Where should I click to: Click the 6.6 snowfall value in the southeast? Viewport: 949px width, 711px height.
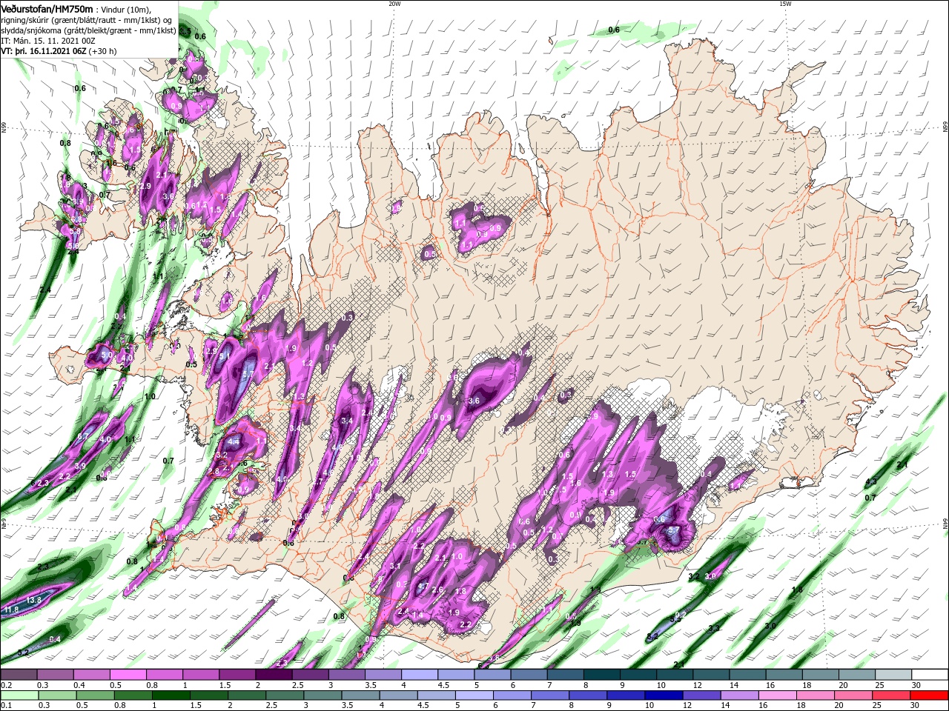(x=660, y=519)
